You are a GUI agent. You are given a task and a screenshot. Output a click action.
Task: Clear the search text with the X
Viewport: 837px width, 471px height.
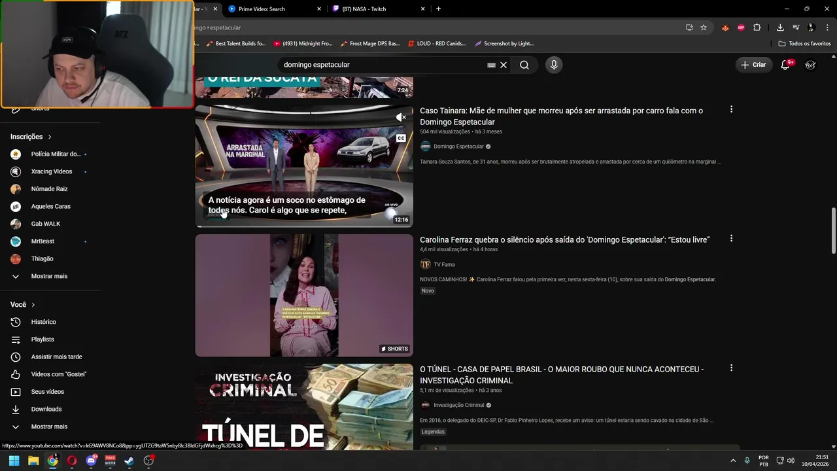504,65
